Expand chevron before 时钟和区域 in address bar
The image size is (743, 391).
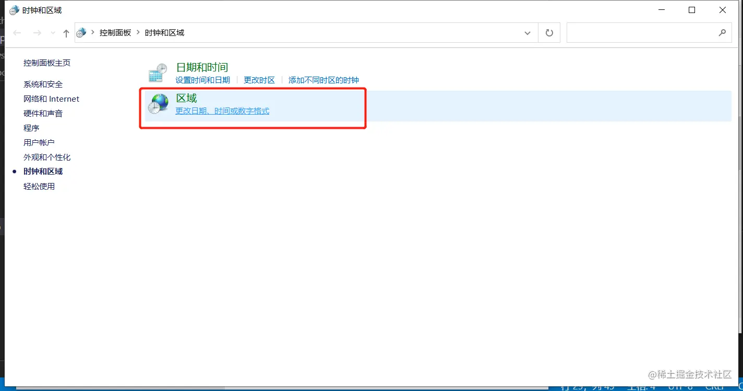138,32
